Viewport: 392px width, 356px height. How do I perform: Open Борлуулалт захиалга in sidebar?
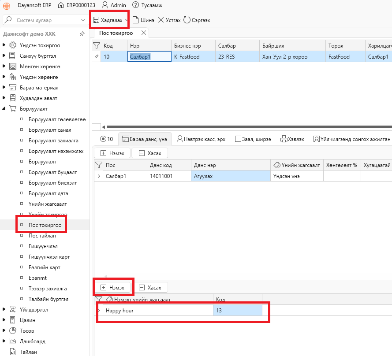(53, 141)
